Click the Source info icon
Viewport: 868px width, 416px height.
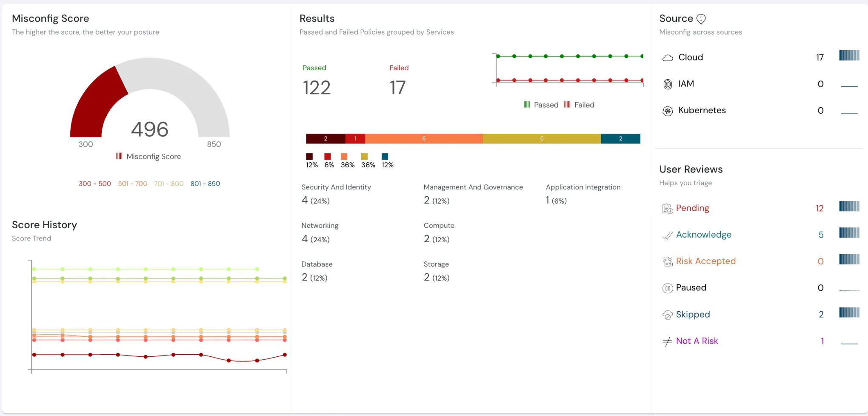(x=701, y=19)
